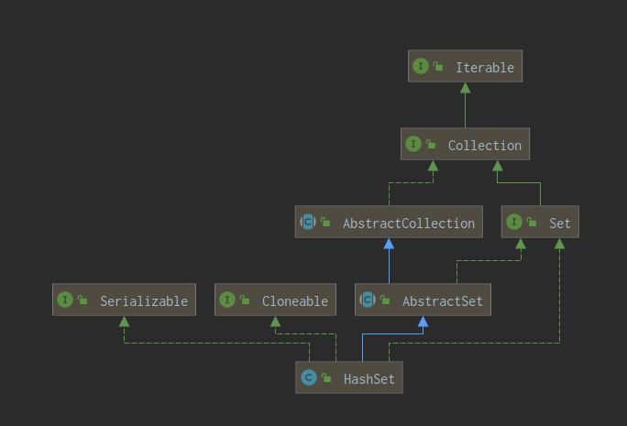
Task: Click the interface icon on Set node
Action: (513, 223)
